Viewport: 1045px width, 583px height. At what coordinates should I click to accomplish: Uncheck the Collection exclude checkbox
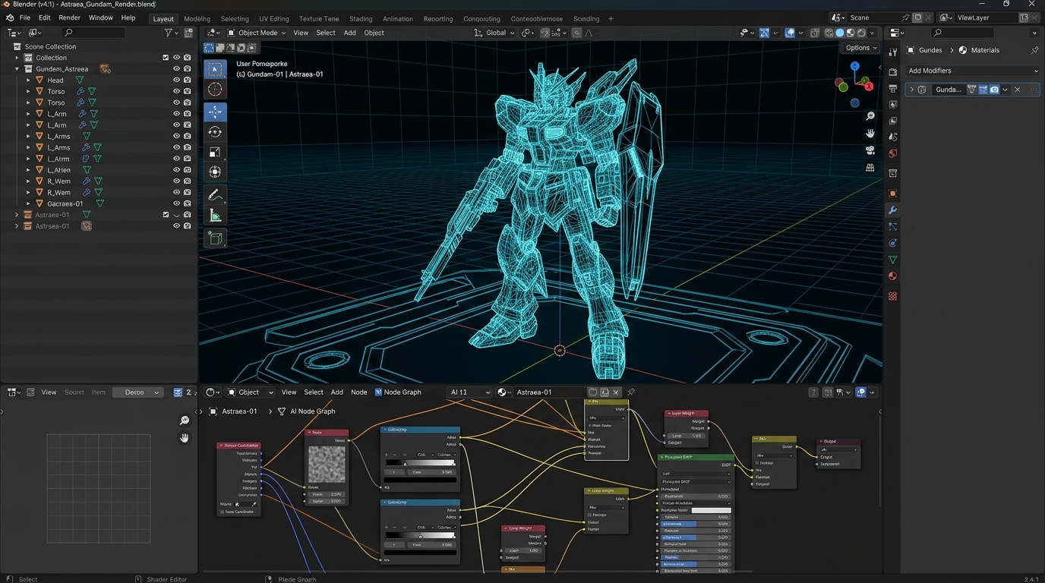click(x=166, y=58)
